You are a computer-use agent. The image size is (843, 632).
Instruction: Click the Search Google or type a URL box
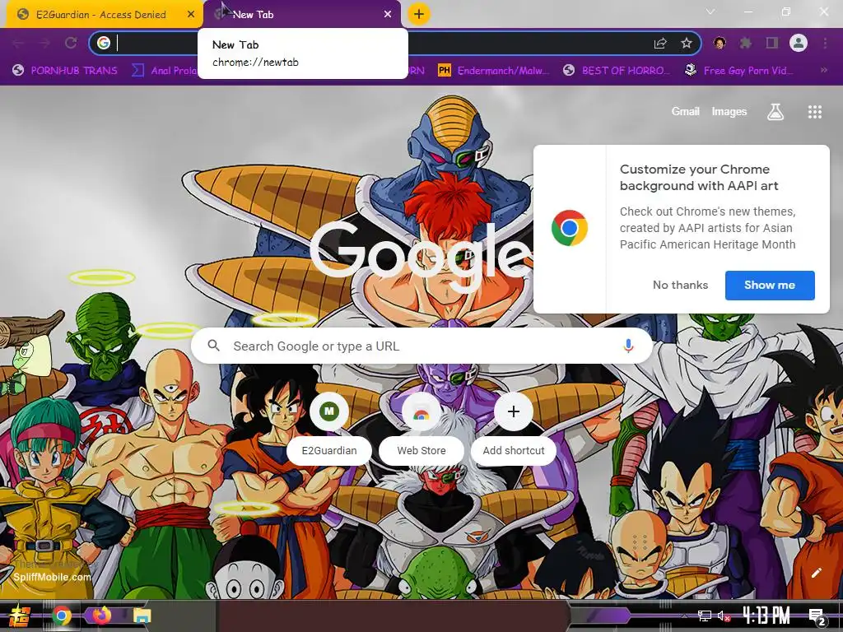pos(421,346)
